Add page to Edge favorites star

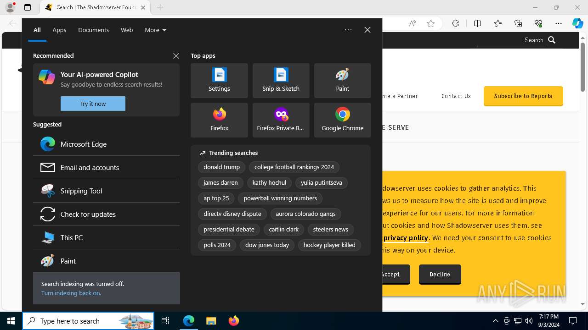pyautogui.click(x=431, y=23)
